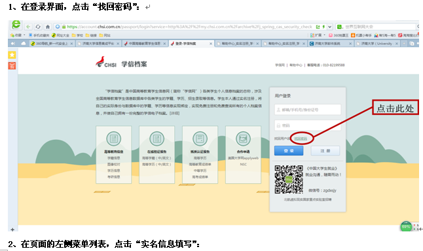The image size is (423, 251).
Task: Go back with the green back arrow
Action: pyautogui.click(x=28, y=27)
